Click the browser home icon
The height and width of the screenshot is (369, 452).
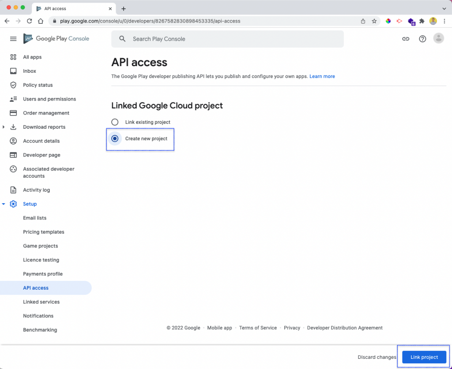coord(41,21)
